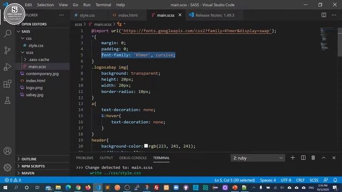The width and height of the screenshot is (342, 192).
Task: Add a new terminal with plus icon
Action: [x=293, y=158]
